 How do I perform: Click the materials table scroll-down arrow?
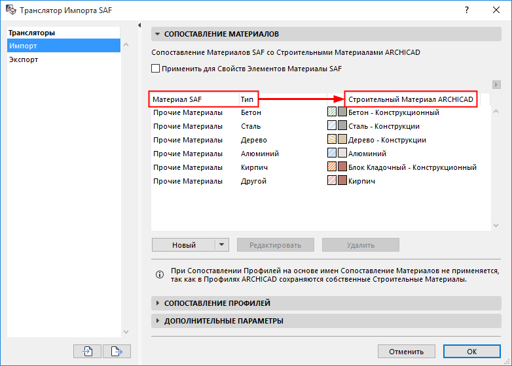coord(496,225)
